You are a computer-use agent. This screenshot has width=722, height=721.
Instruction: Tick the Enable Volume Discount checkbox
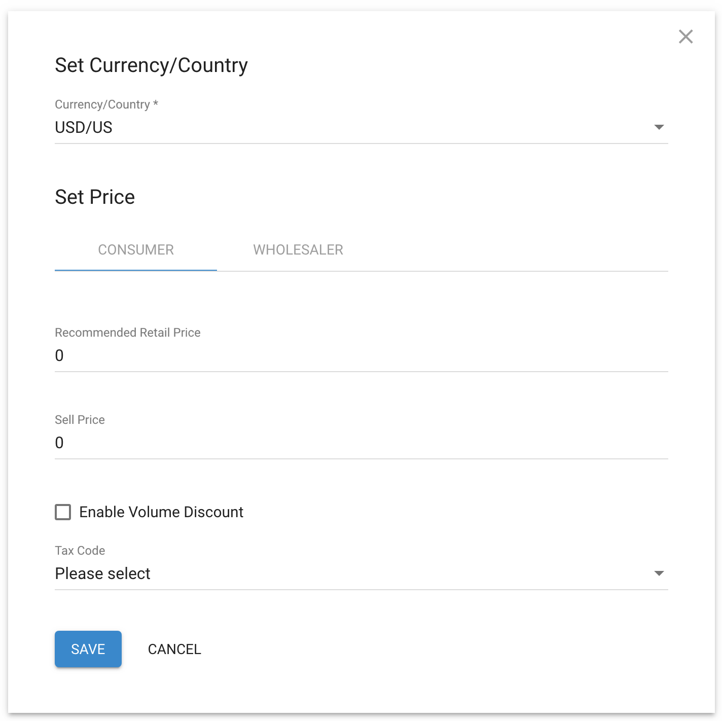click(63, 512)
